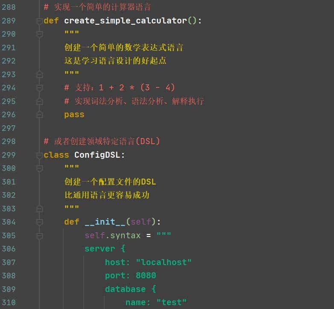Collapse the create_simple_calculator function fold marker
The width and height of the screenshot is (334, 309).
[x=39, y=21]
